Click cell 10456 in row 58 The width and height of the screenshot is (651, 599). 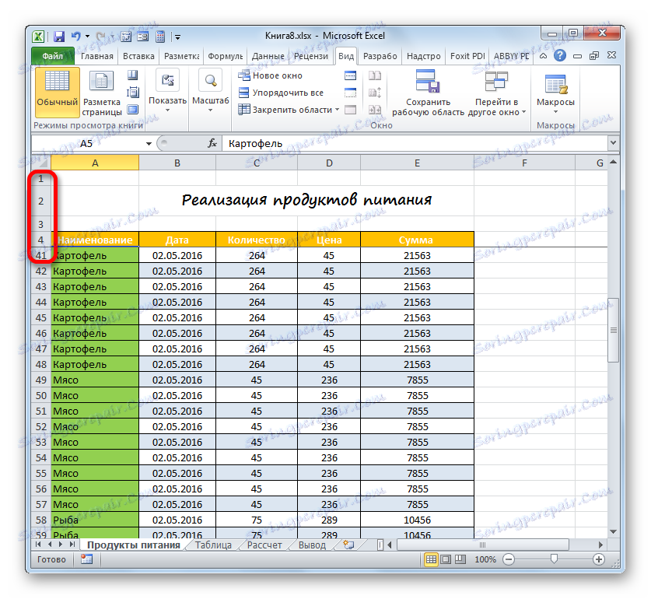pyautogui.click(x=417, y=520)
